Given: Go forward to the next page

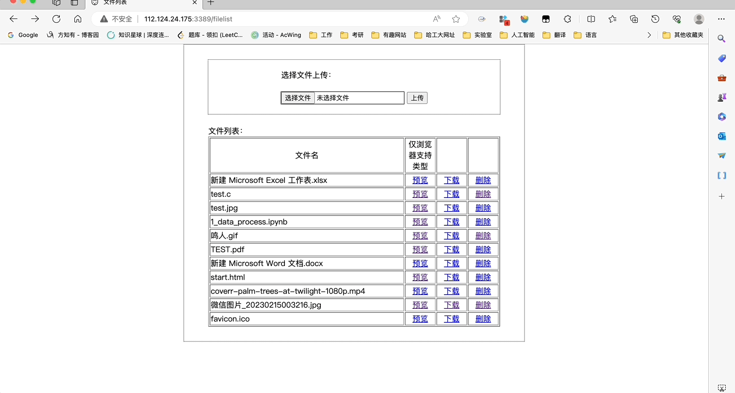Looking at the screenshot, I should (35, 19).
